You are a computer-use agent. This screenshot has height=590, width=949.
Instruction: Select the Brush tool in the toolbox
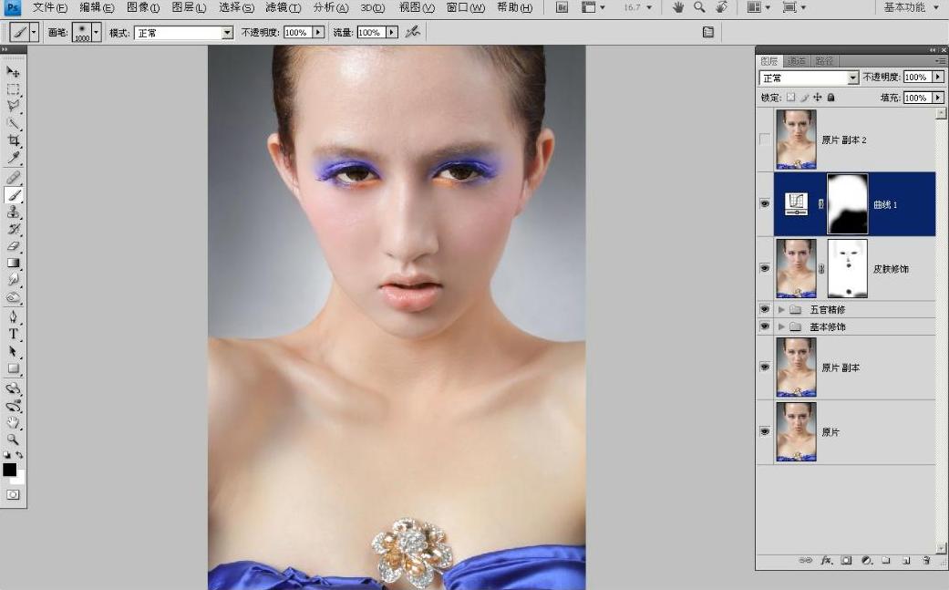pyautogui.click(x=13, y=195)
